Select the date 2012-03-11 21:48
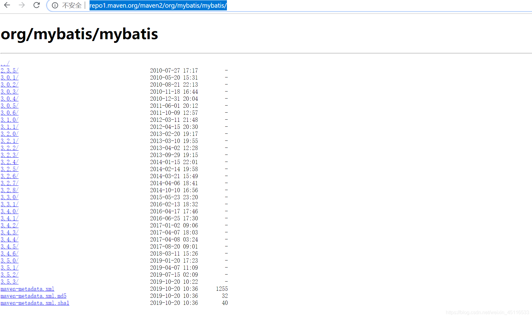 pyautogui.click(x=174, y=120)
